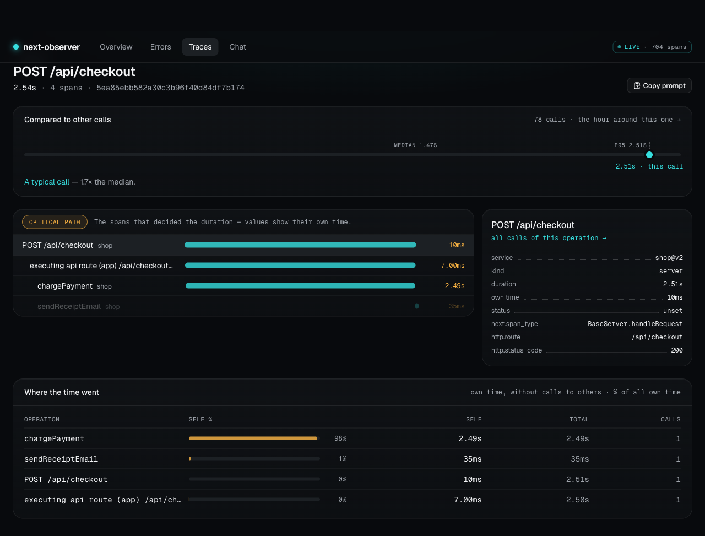The image size is (705, 536).
Task: Click the trace ID 5ea85ebb582a30c3b96f40d84df7b174
Action: click(x=170, y=88)
